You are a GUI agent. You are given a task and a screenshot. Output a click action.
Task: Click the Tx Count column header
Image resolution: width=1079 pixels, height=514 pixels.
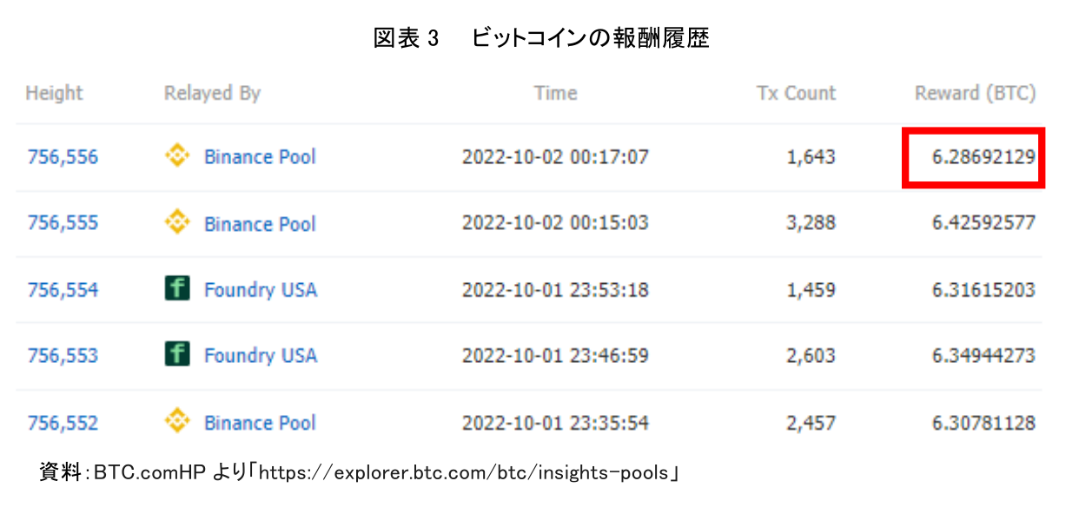coord(796,94)
